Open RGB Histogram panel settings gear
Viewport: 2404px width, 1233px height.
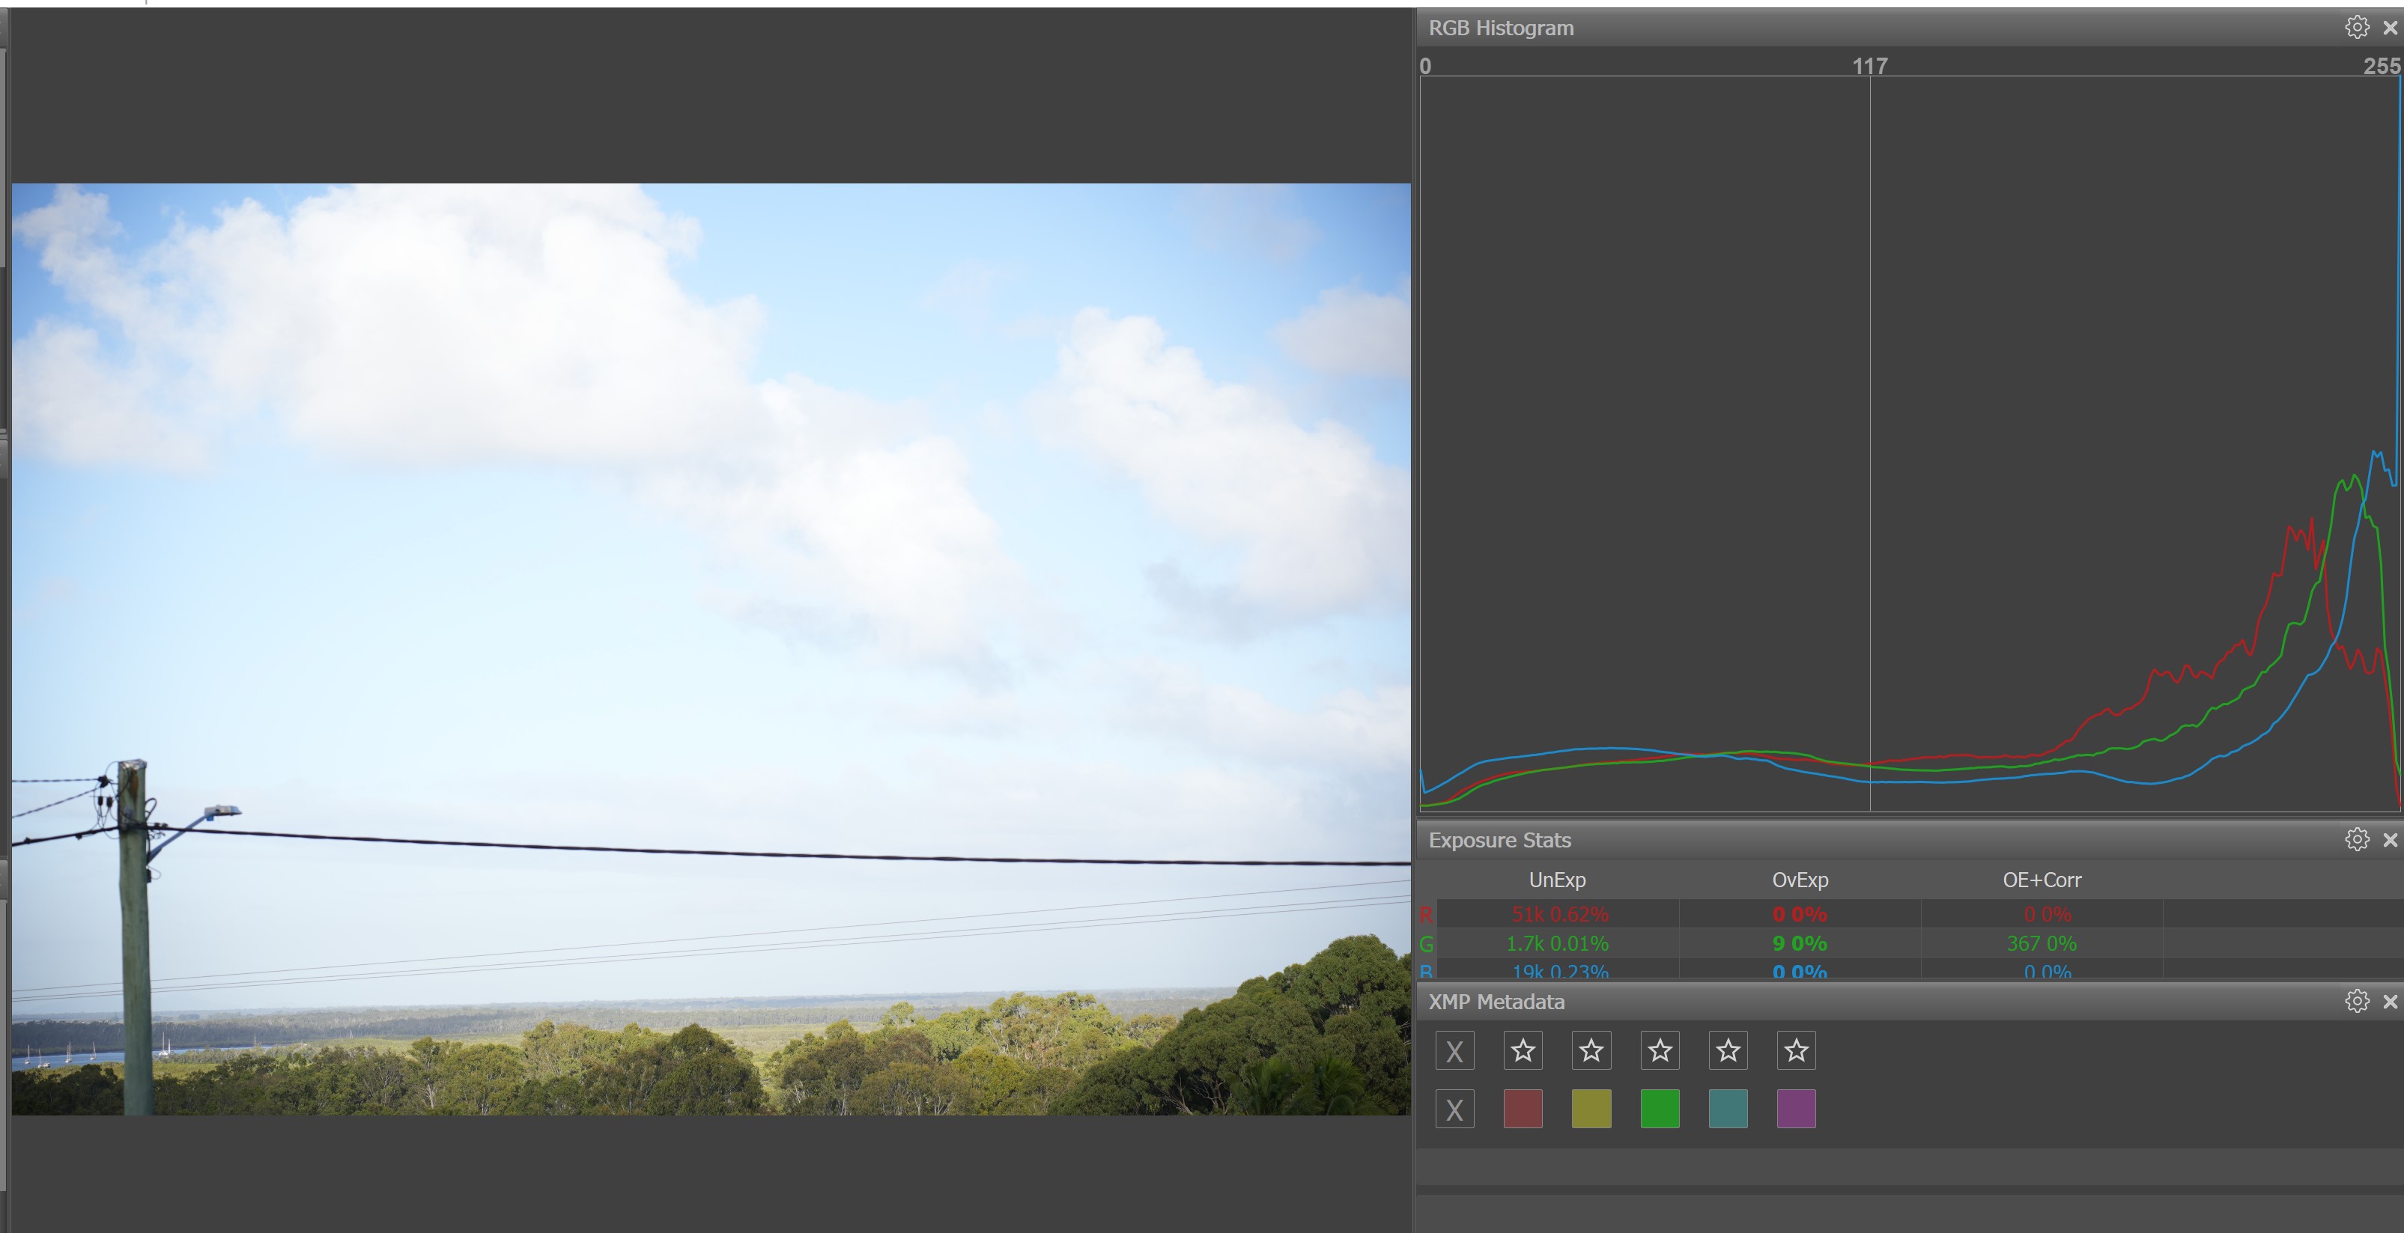[x=2356, y=27]
